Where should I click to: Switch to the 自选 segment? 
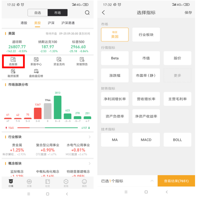click(x=38, y=13)
